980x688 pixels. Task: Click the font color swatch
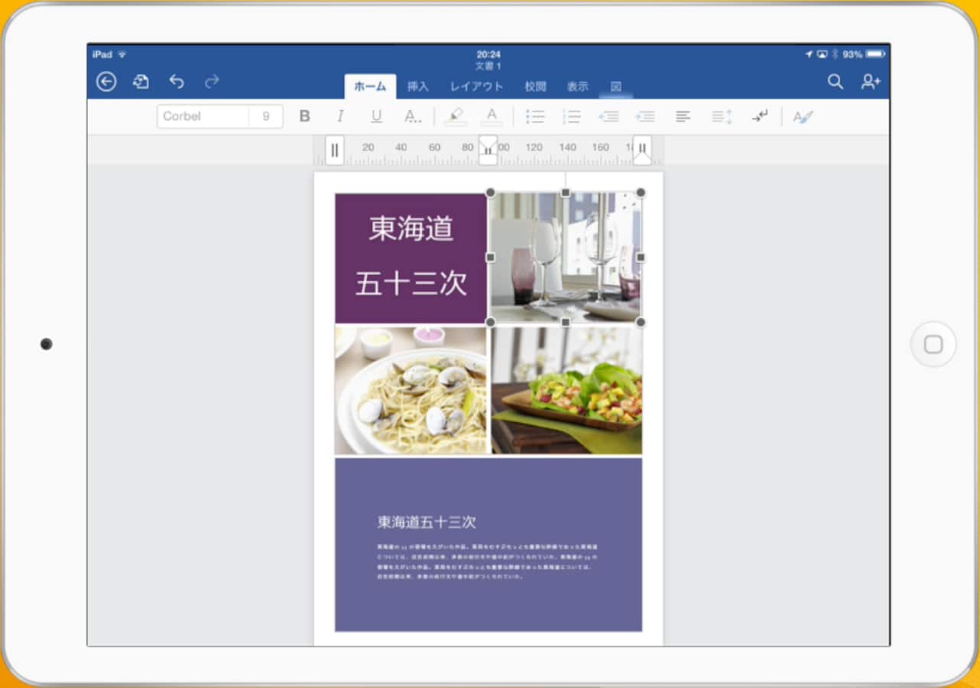click(x=492, y=115)
